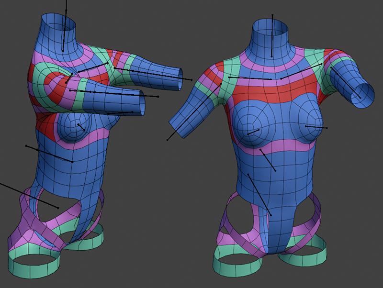This screenshot has height=288, width=383.
Task: Click the blue crotch strip on right torso
Action: [276, 234]
